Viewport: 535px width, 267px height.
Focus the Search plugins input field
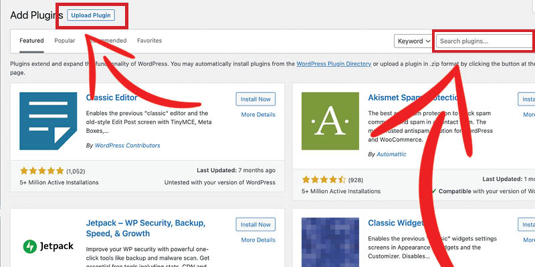click(x=486, y=41)
